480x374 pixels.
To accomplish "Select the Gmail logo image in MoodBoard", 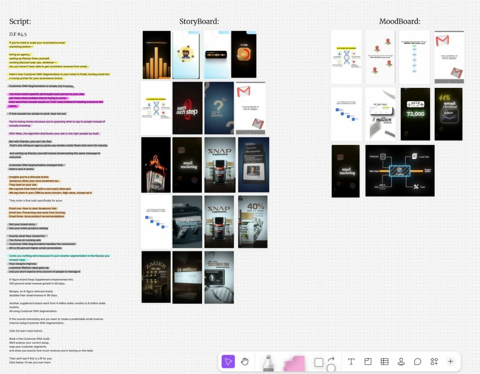I will pyautogui.click(x=449, y=57).
